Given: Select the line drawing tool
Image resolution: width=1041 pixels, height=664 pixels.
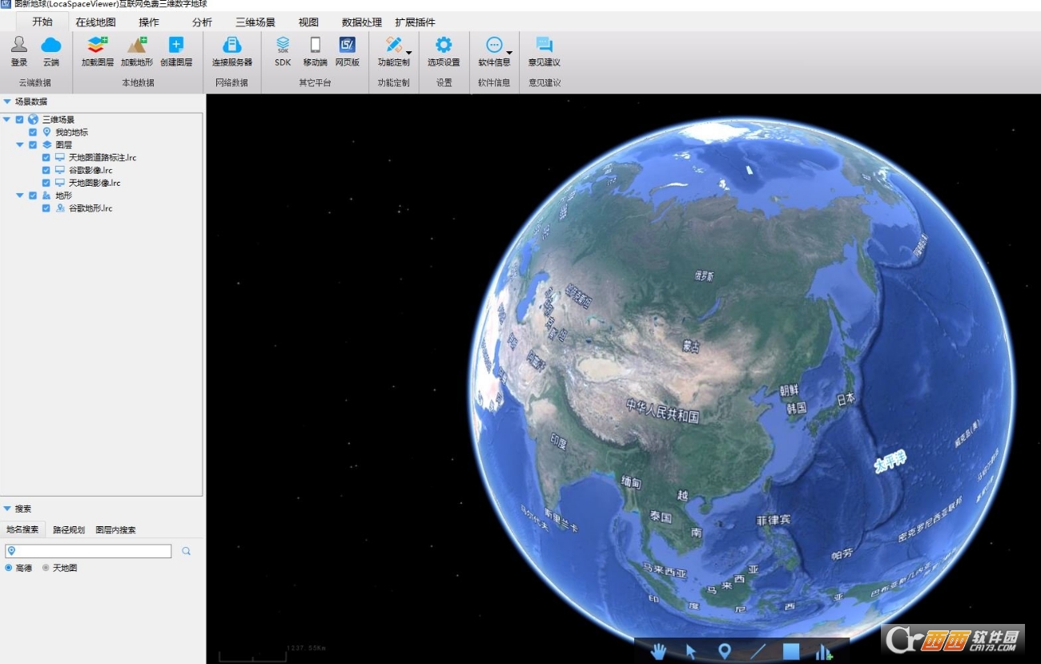Looking at the screenshot, I should (x=758, y=651).
